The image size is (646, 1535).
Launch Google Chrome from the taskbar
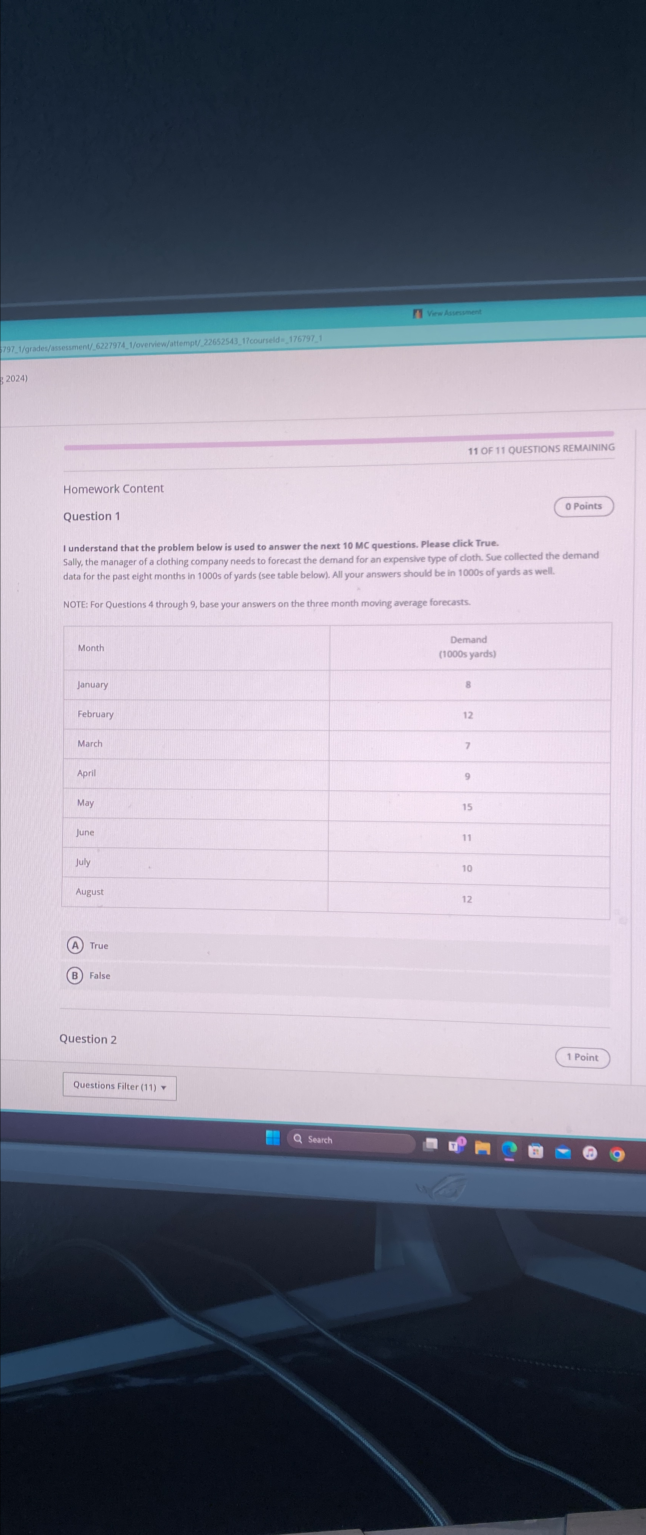[x=617, y=1154]
